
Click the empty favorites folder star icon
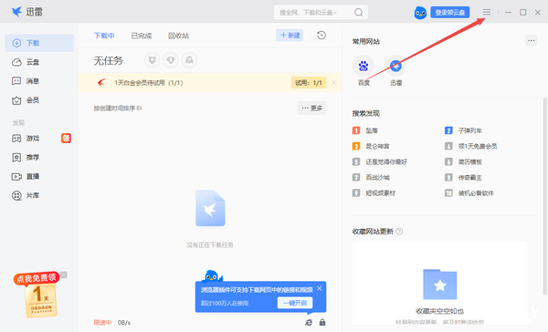click(x=439, y=285)
